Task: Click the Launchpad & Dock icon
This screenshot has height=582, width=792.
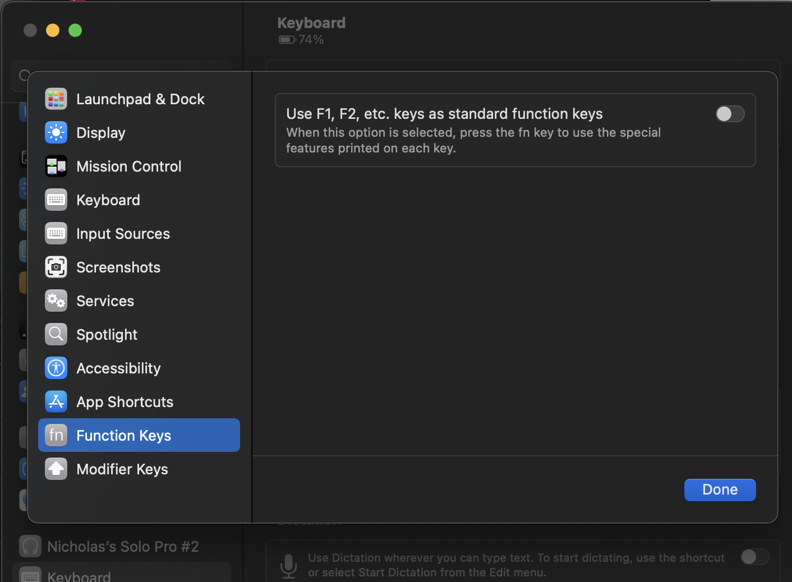Action: 56,99
